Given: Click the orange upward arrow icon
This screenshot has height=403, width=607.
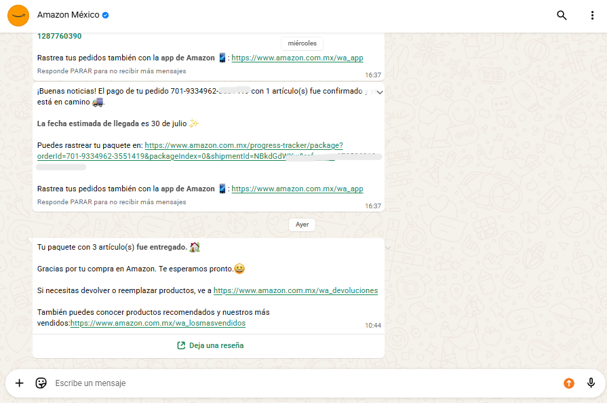Looking at the screenshot, I should (x=568, y=383).
